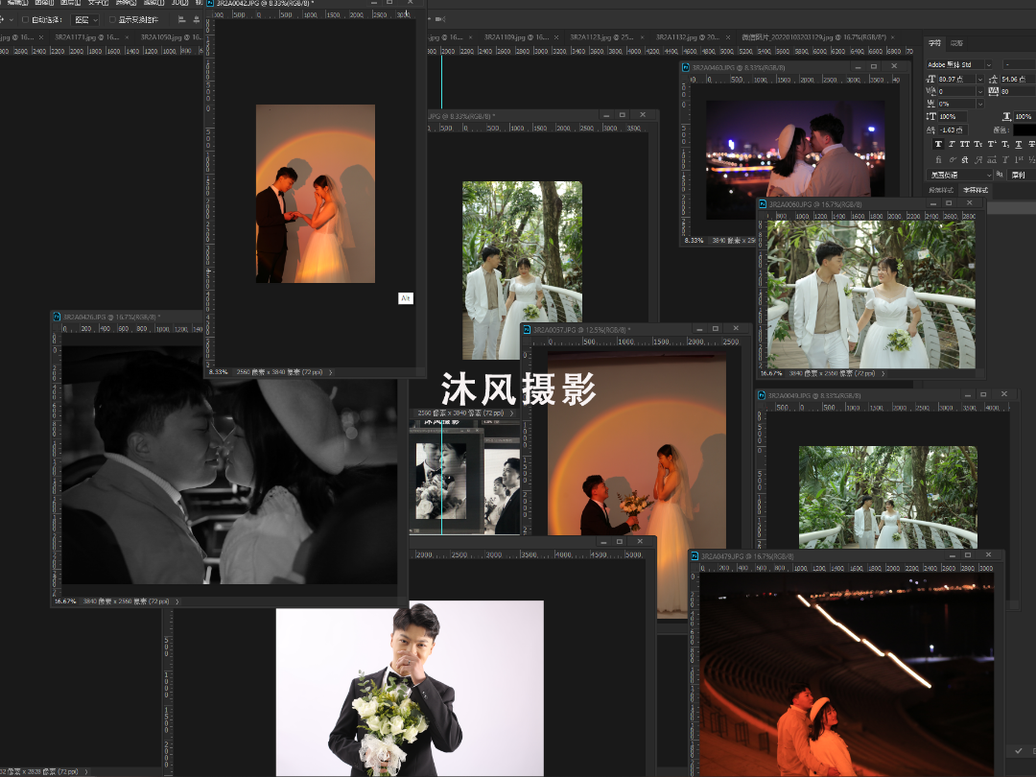This screenshot has height=777, width=1036.
Task: Click the leading icon
Action: (x=993, y=80)
